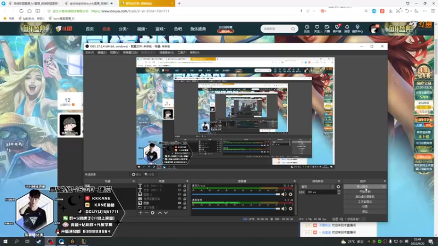Click OBS 设置 settings button
Viewport: 438px width, 246px height.
point(365,207)
